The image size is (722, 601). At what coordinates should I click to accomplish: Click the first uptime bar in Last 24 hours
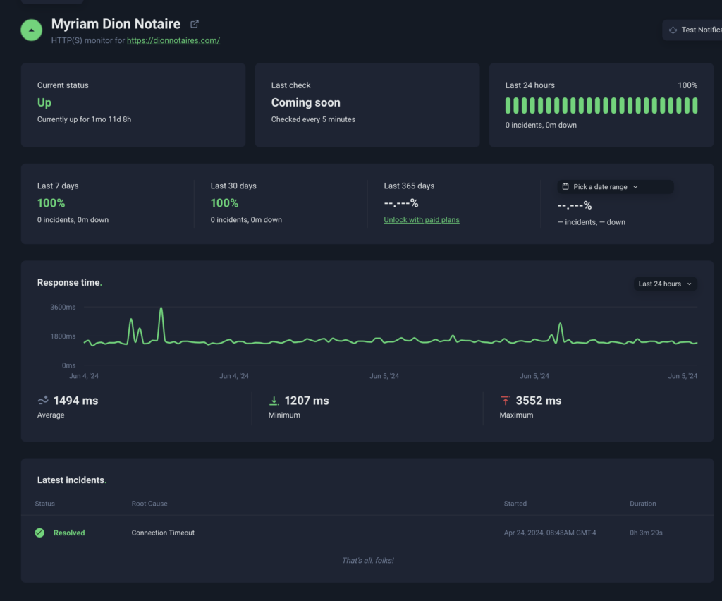click(508, 106)
